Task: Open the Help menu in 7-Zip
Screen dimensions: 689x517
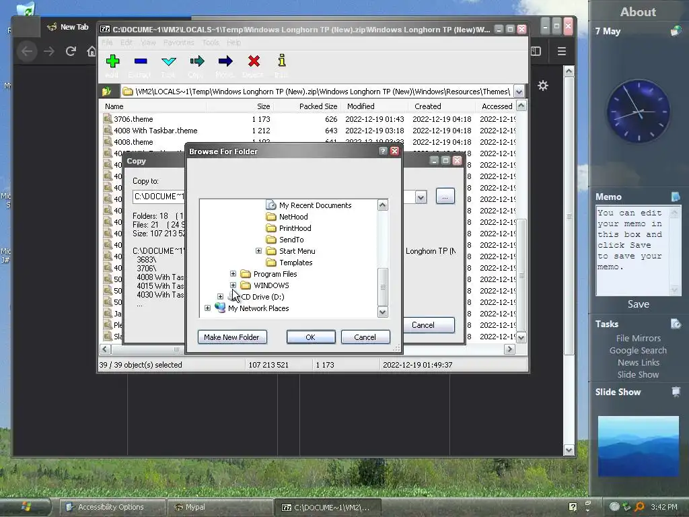Action: tap(233, 42)
